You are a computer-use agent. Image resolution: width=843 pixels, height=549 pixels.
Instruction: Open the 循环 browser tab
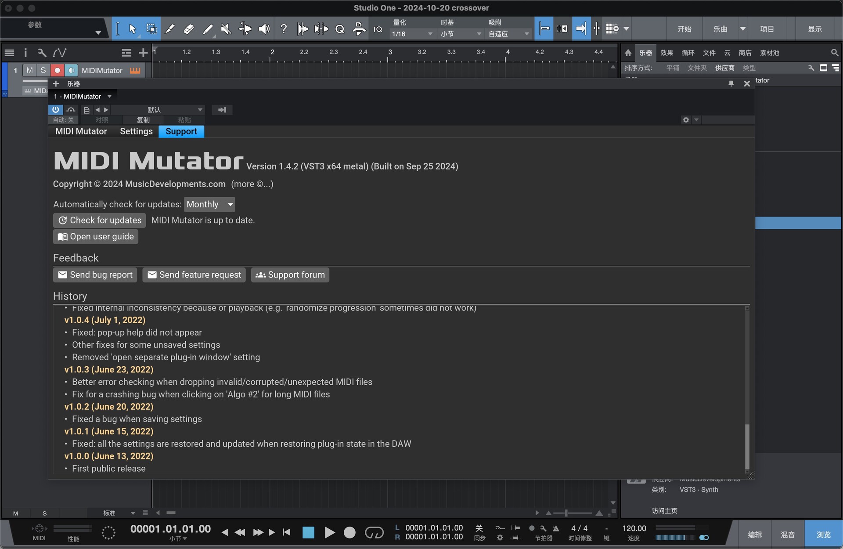point(688,53)
